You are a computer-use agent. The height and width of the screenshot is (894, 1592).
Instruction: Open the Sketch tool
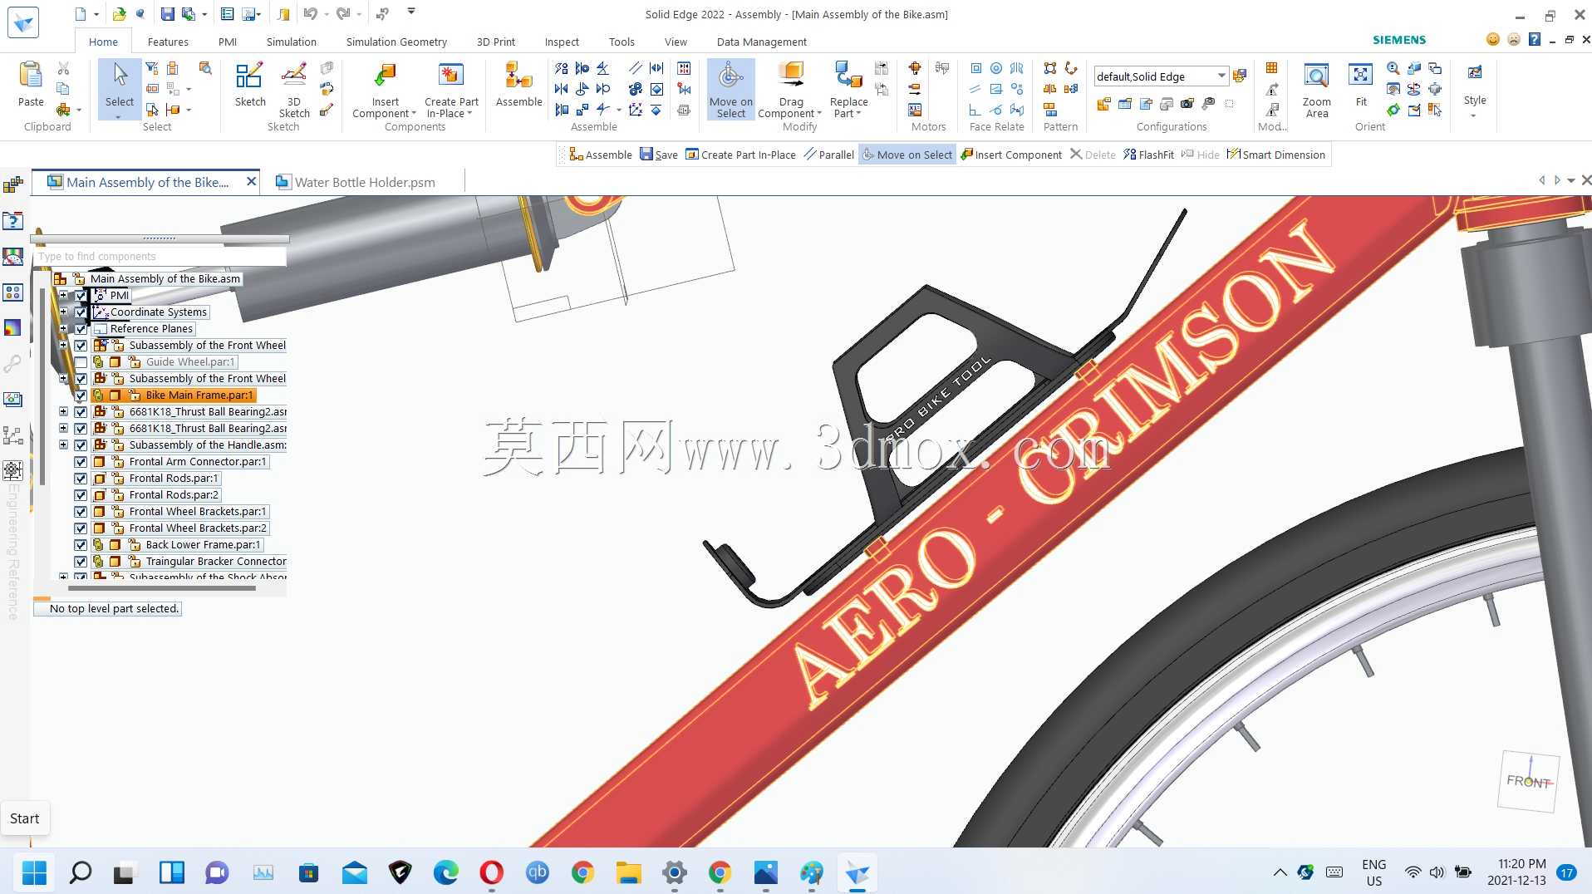tap(250, 84)
